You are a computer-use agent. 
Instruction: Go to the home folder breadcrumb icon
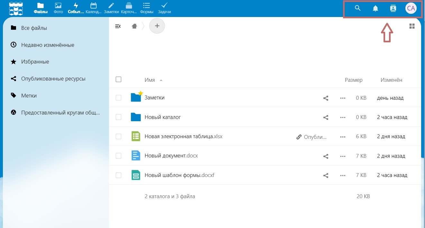[134, 26]
